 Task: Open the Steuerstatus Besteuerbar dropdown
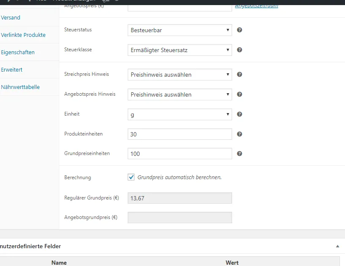180,30
